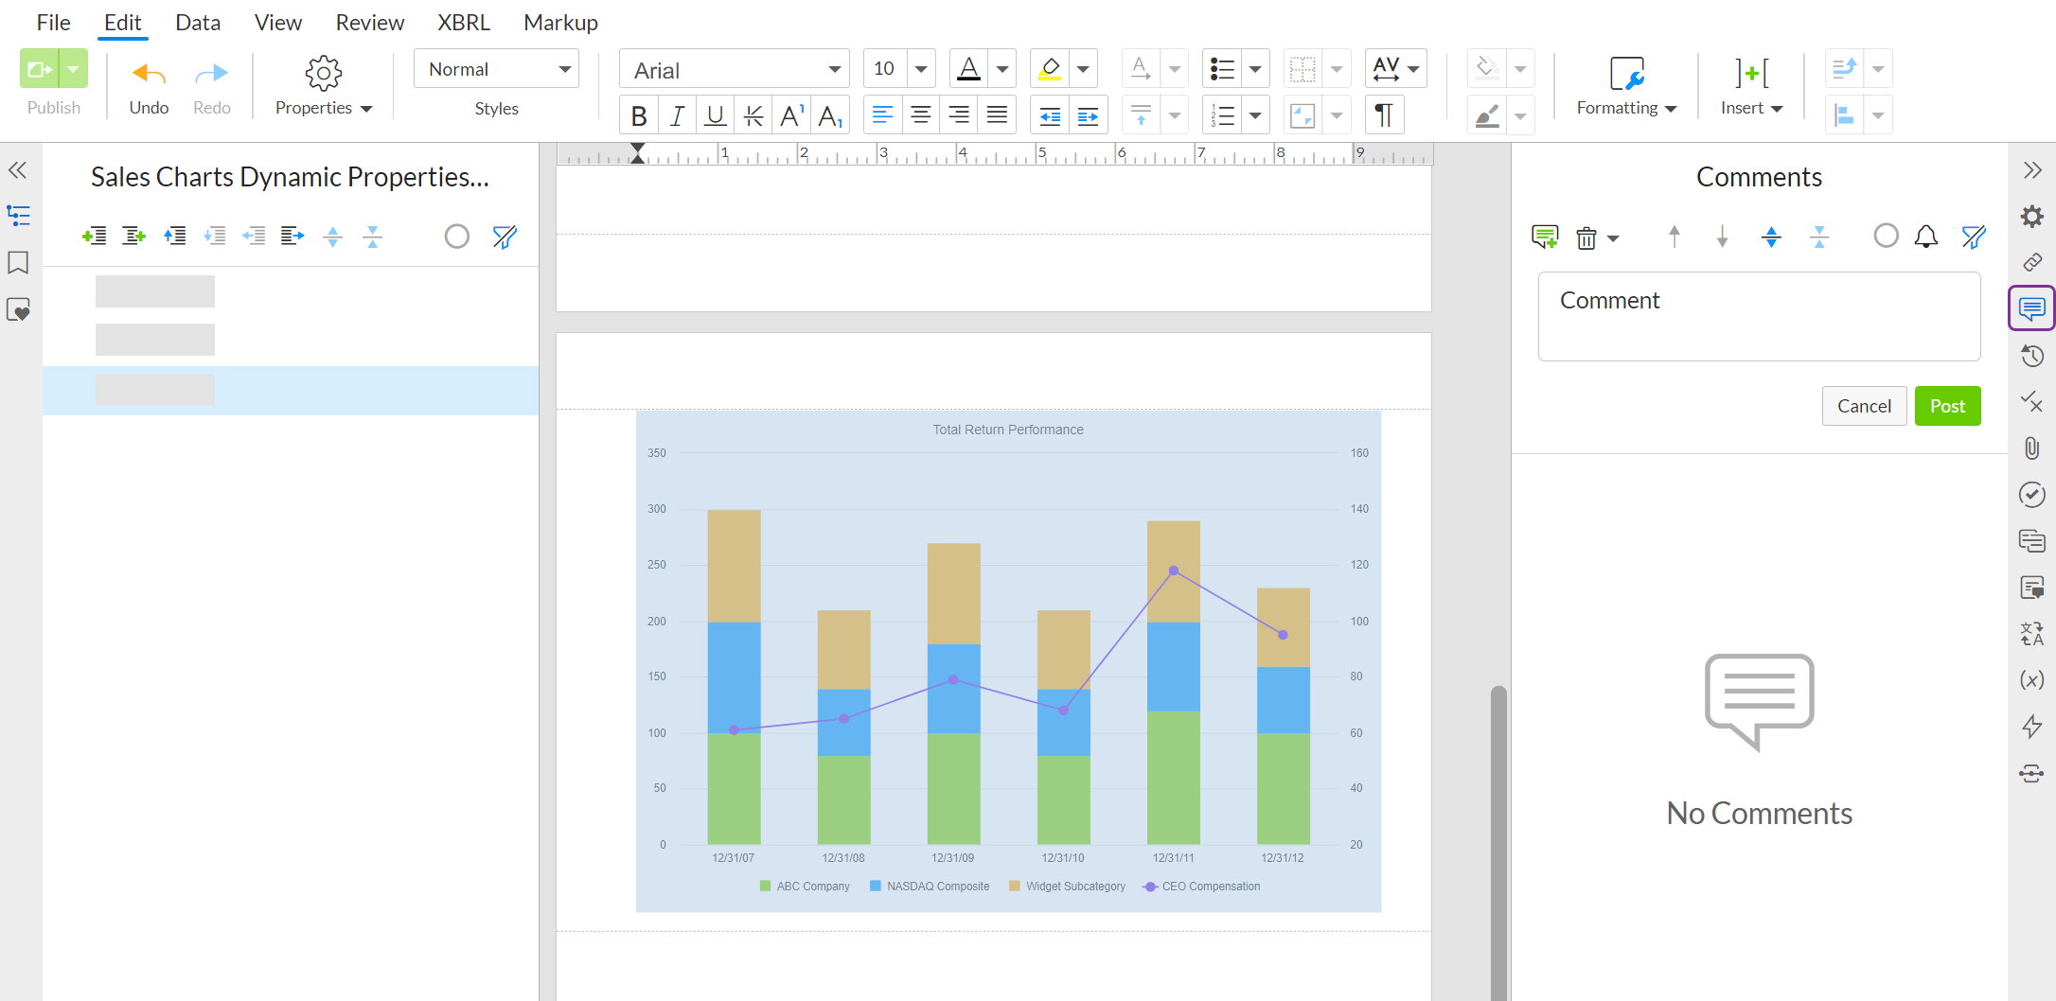2056x1001 pixels.
Task: Open the font size dropdown arrow
Action: pos(920,69)
